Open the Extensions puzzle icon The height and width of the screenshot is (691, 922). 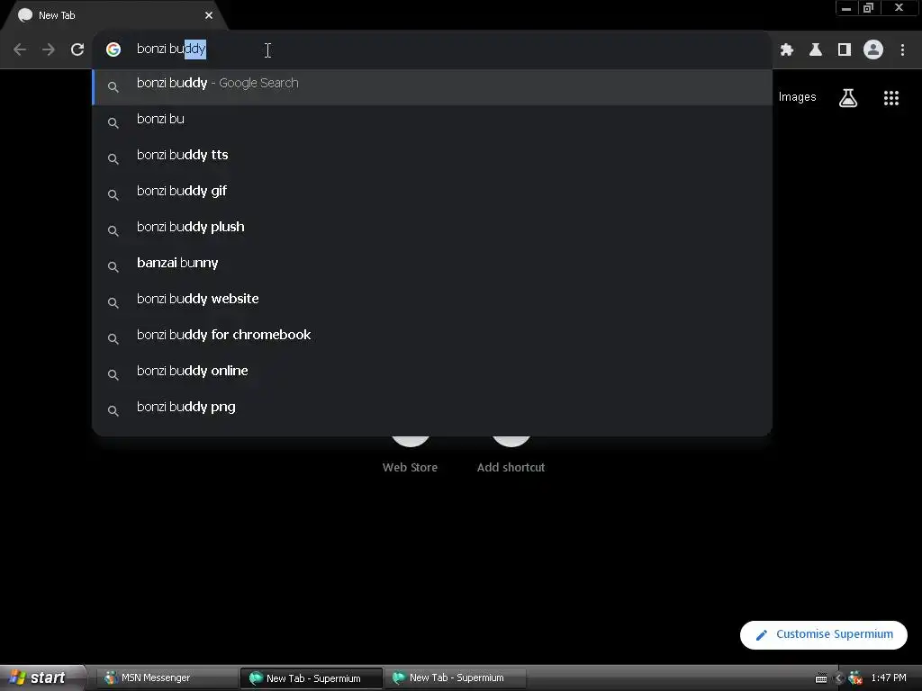[x=787, y=50]
